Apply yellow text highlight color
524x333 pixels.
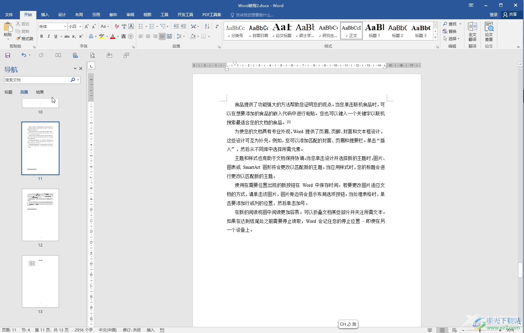tap(102, 36)
